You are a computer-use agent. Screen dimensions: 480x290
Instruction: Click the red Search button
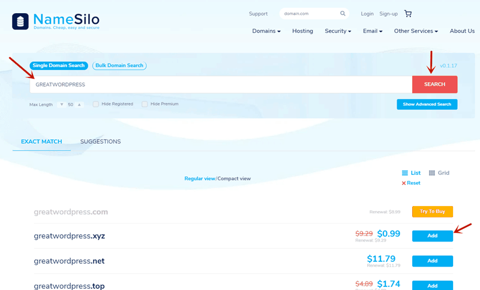pyautogui.click(x=434, y=84)
